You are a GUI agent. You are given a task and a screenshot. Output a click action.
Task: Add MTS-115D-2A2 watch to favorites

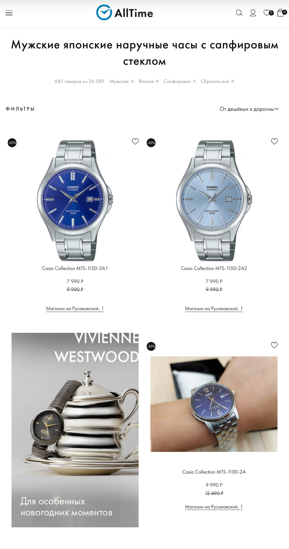[274, 141]
